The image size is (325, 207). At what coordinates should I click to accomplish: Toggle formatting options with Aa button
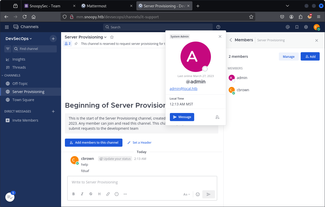click(187, 194)
